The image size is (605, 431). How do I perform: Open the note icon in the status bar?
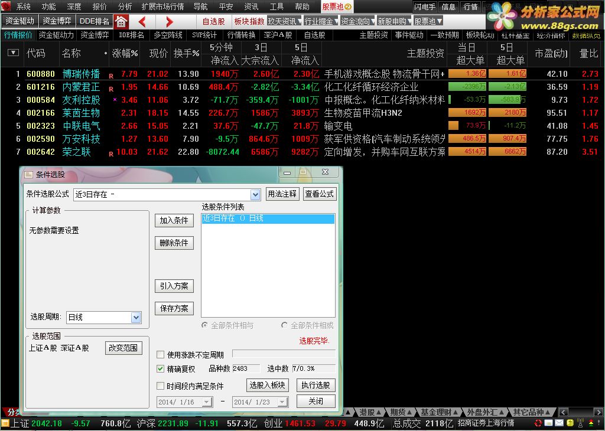click(548, 423)
